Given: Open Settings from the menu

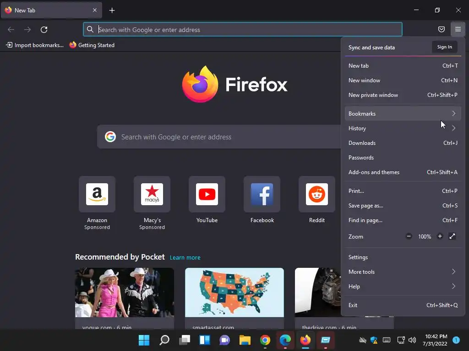Looking at the screenshot, I should pyautogui.click(x=403, y=257).
